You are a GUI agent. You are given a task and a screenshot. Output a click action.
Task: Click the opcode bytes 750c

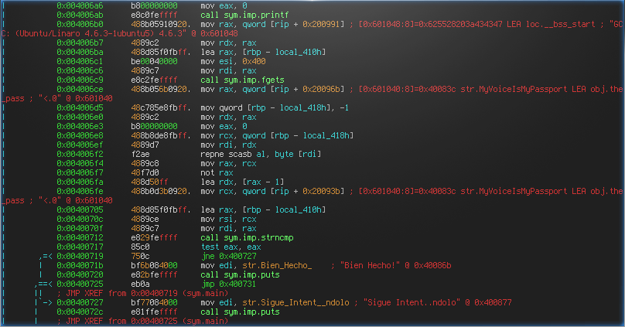click(139, 255)
